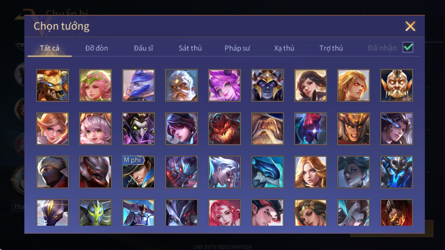The height and width of the screenshot is (250, 445).
Task: Pick the hero with pink hair and green crown
Action: click(95, 85)
